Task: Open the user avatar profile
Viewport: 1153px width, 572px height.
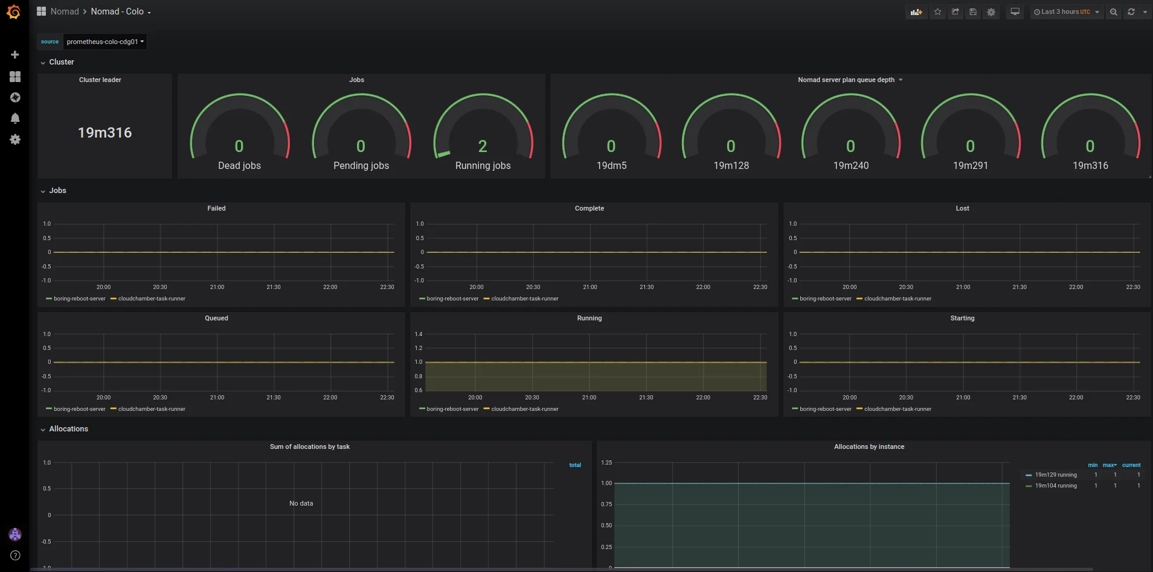Action: click(15, 534)
